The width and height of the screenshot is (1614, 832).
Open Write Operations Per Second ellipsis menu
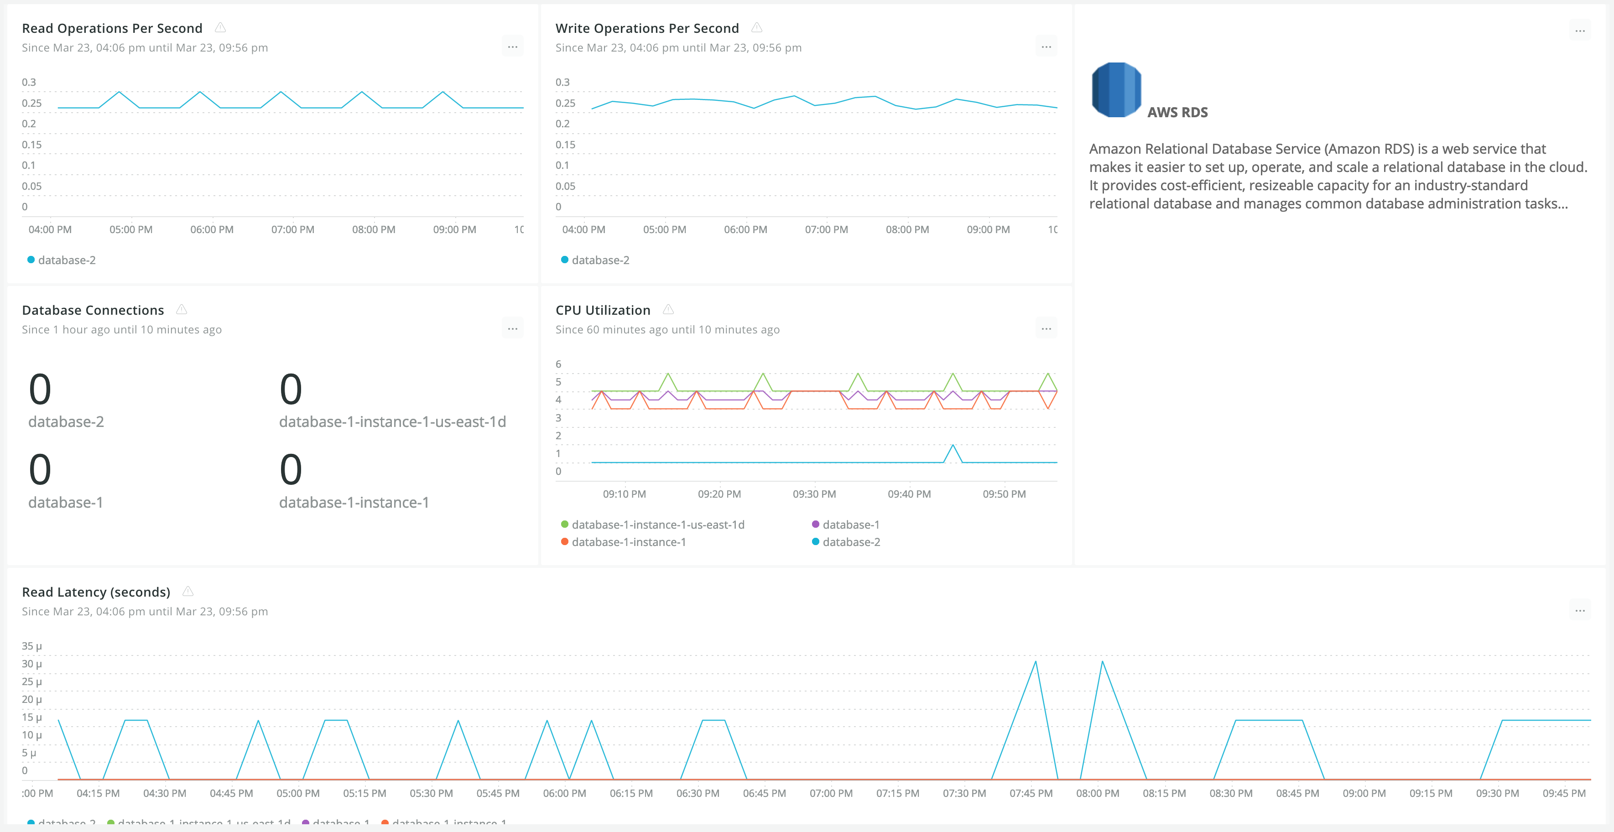point(1046,47)
